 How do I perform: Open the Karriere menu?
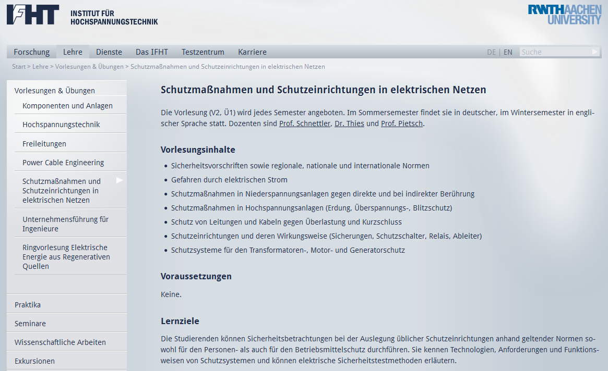253,52
